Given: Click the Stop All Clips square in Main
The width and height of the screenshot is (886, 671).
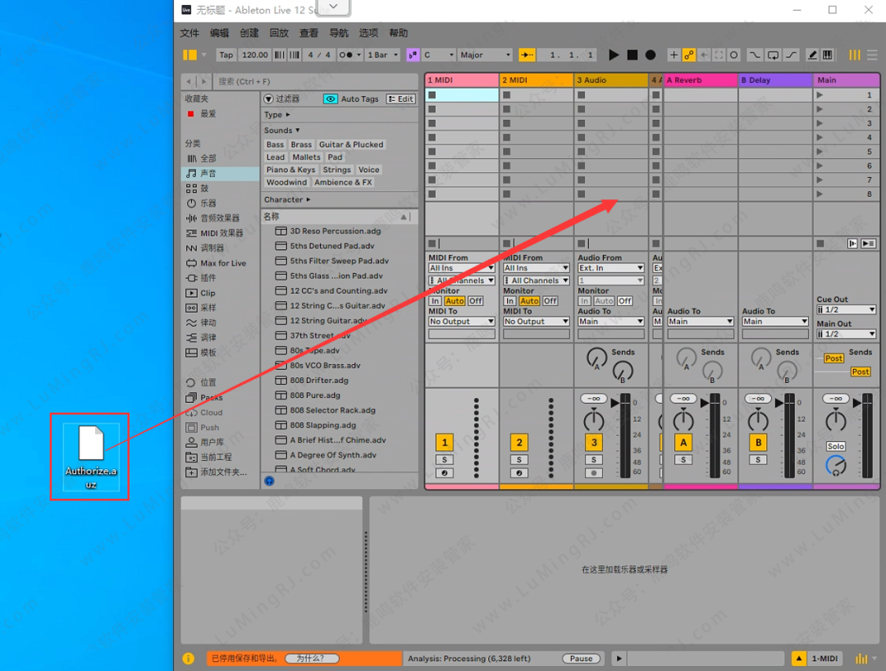Looking at the screenshot, I should (x=820, y=244).
